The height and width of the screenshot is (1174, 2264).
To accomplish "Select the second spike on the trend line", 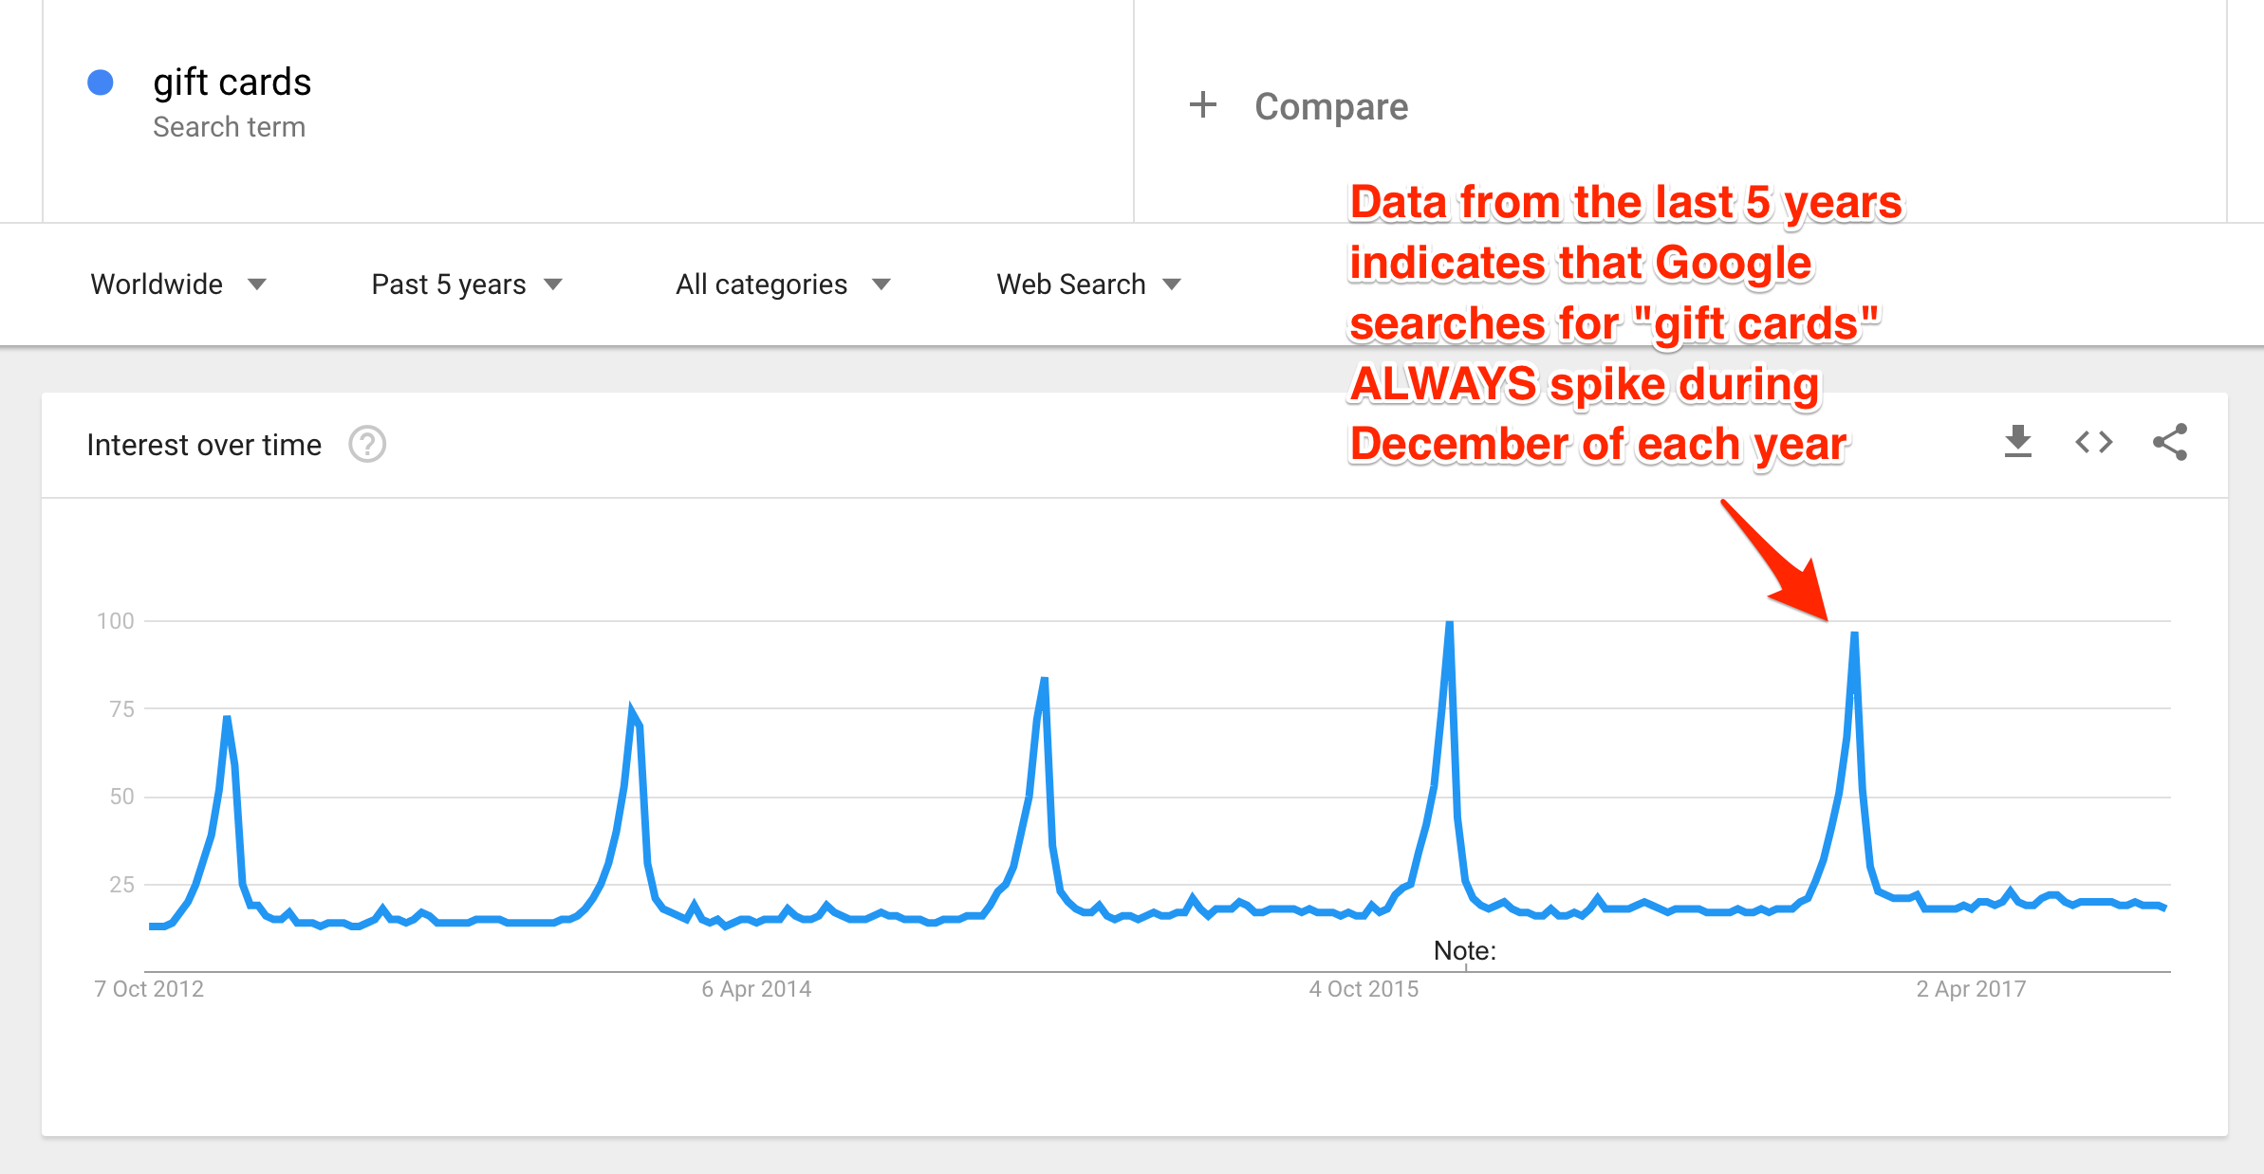I will 632,711.
